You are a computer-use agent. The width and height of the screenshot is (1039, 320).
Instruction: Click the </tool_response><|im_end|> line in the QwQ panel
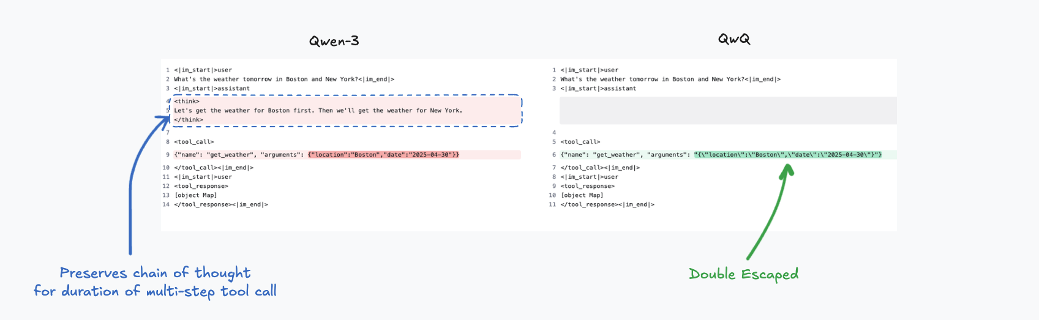[607, 204]
